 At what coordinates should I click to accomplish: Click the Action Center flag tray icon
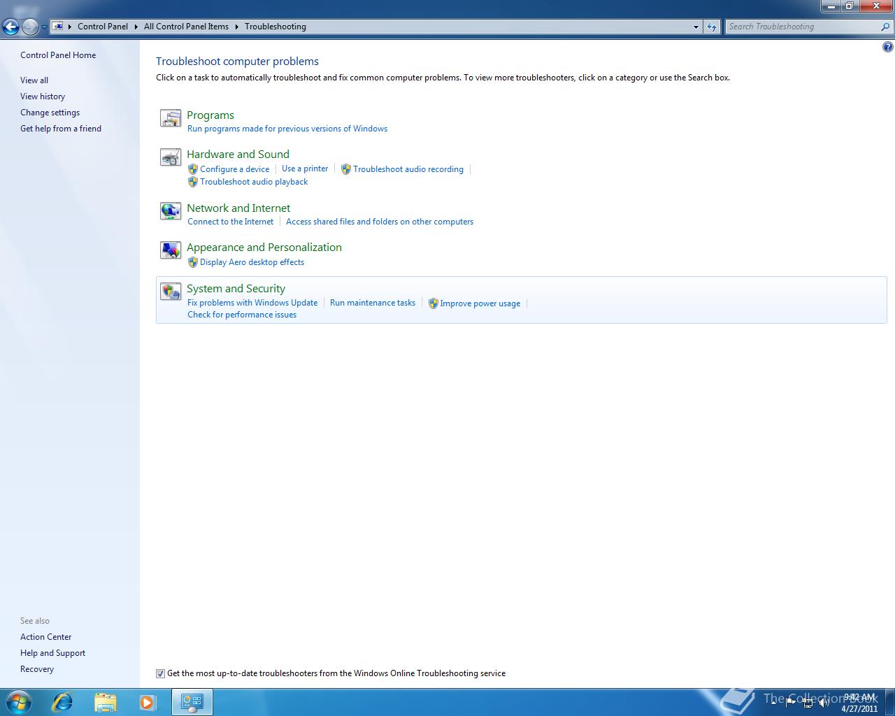[791, 703]
